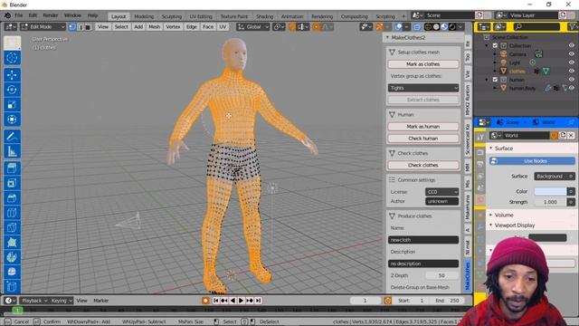
Task: Toggle gizmo visibility button
Action: (x=380, y=26)
